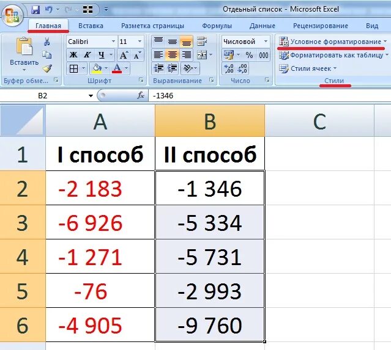This screenshot has width=391, height=350.
Task: Increase the cell indent
Action: (x=172, y=68)
